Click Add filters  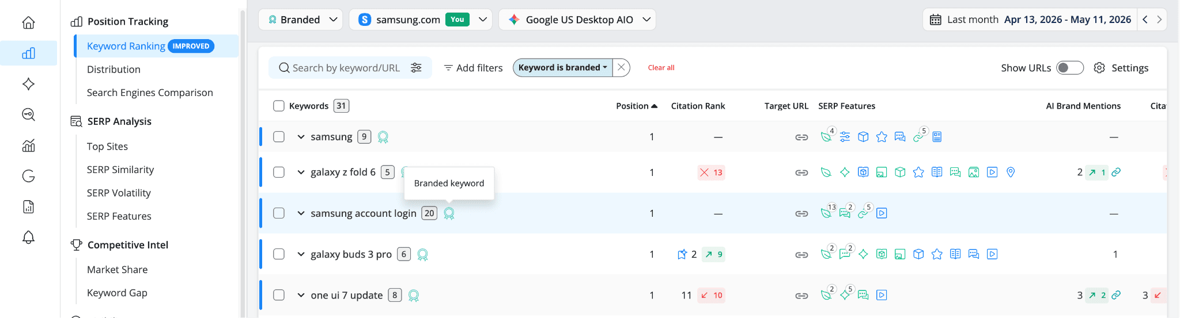pos(473,68)
